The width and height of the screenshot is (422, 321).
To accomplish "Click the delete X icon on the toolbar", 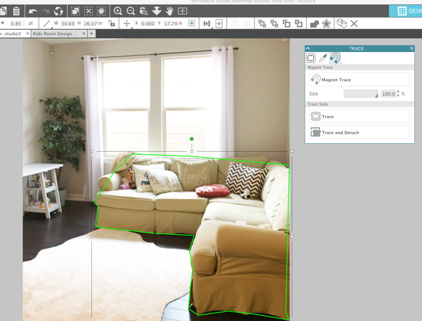I will click(353, 23).
